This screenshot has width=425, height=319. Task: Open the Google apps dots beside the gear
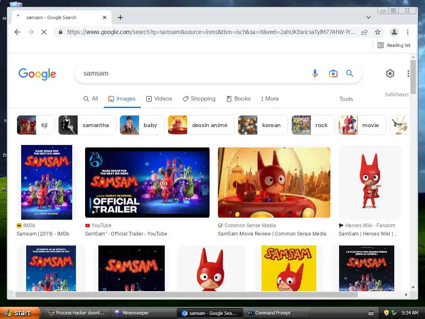408,74
